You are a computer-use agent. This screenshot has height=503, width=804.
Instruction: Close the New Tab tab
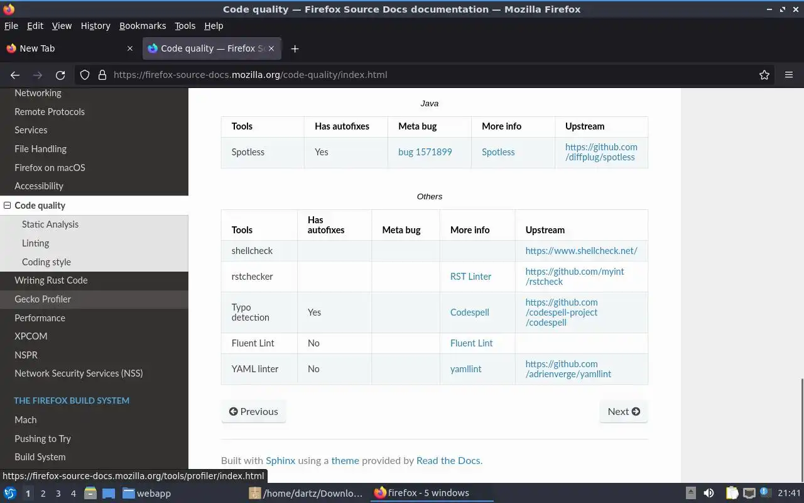tap(130, 48)
